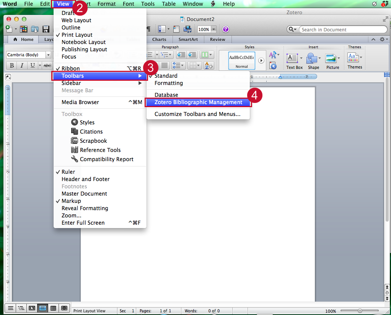Click the Increase Indent icon
Image resolution: width=391 pixels, height=315 pixels.
click(x=192, y=55)
